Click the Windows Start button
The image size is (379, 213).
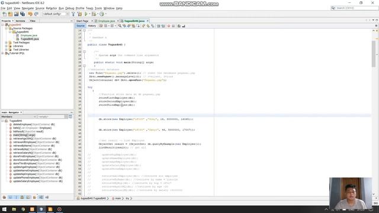pyautogui.click(x=4, y=209)
